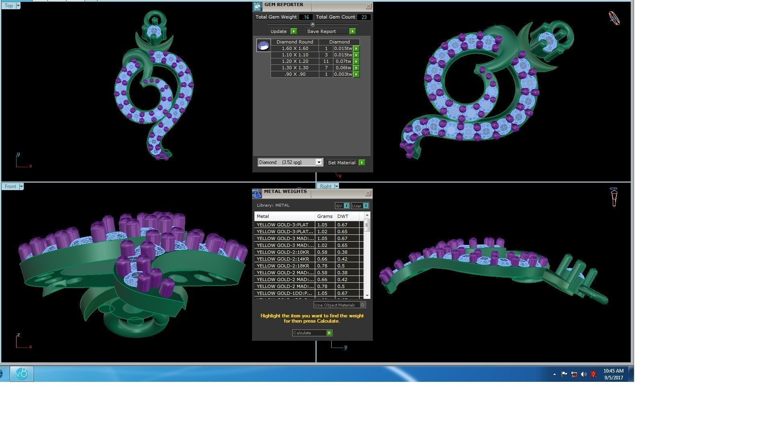The image size is (773, 435).
Task: Click the round diamond gem thumbnail
Action: tap(263, 45)
